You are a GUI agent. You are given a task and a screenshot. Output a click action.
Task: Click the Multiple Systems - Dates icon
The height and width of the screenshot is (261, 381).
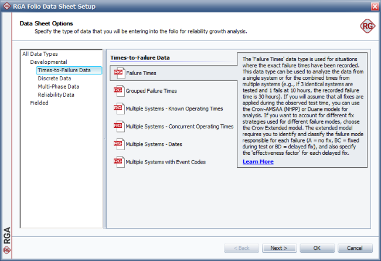[x=118, y=144]
